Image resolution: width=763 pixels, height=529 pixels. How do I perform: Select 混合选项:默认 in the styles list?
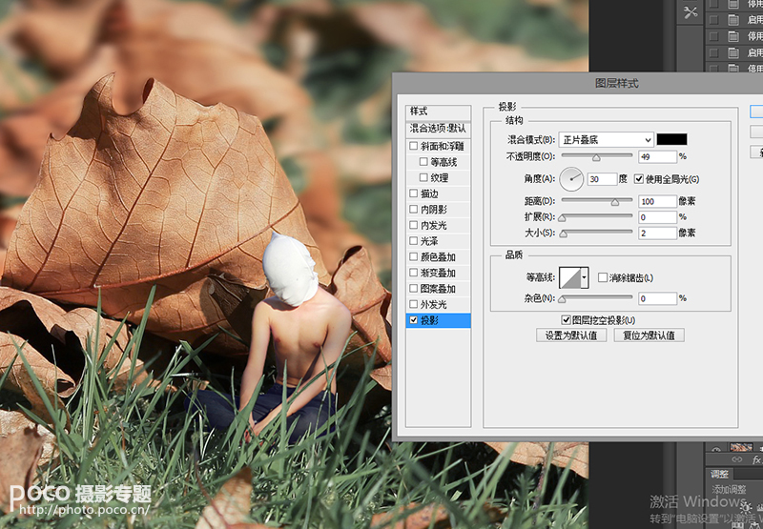tap(438, 129)
